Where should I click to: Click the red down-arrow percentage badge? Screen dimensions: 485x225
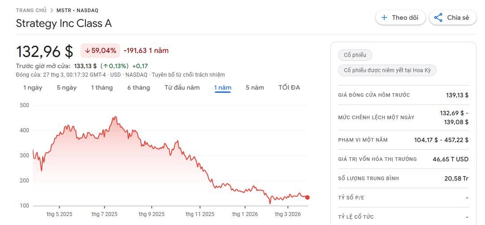pos(100,51)
